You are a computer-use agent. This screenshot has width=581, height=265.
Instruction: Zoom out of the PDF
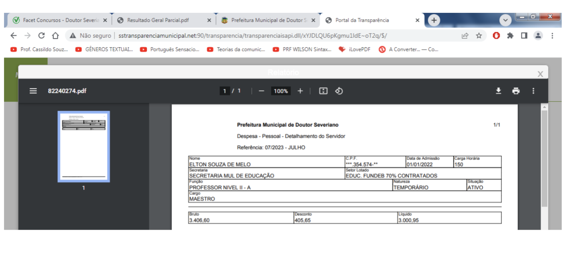click(261, 91)
